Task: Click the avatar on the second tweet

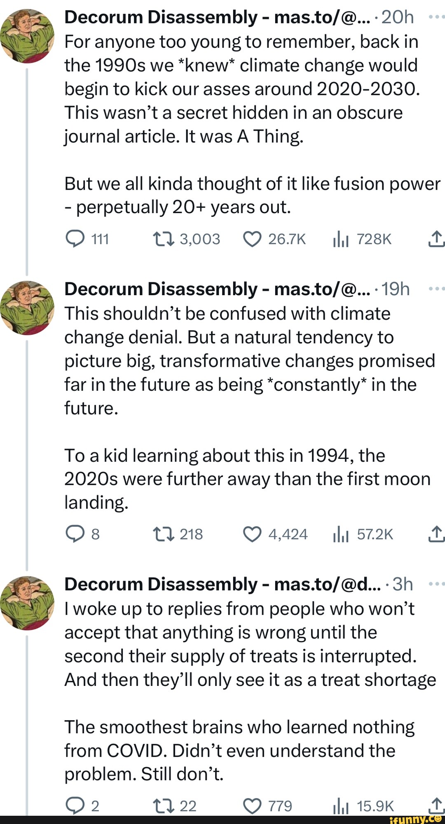Action: click(x=27, y=308)
